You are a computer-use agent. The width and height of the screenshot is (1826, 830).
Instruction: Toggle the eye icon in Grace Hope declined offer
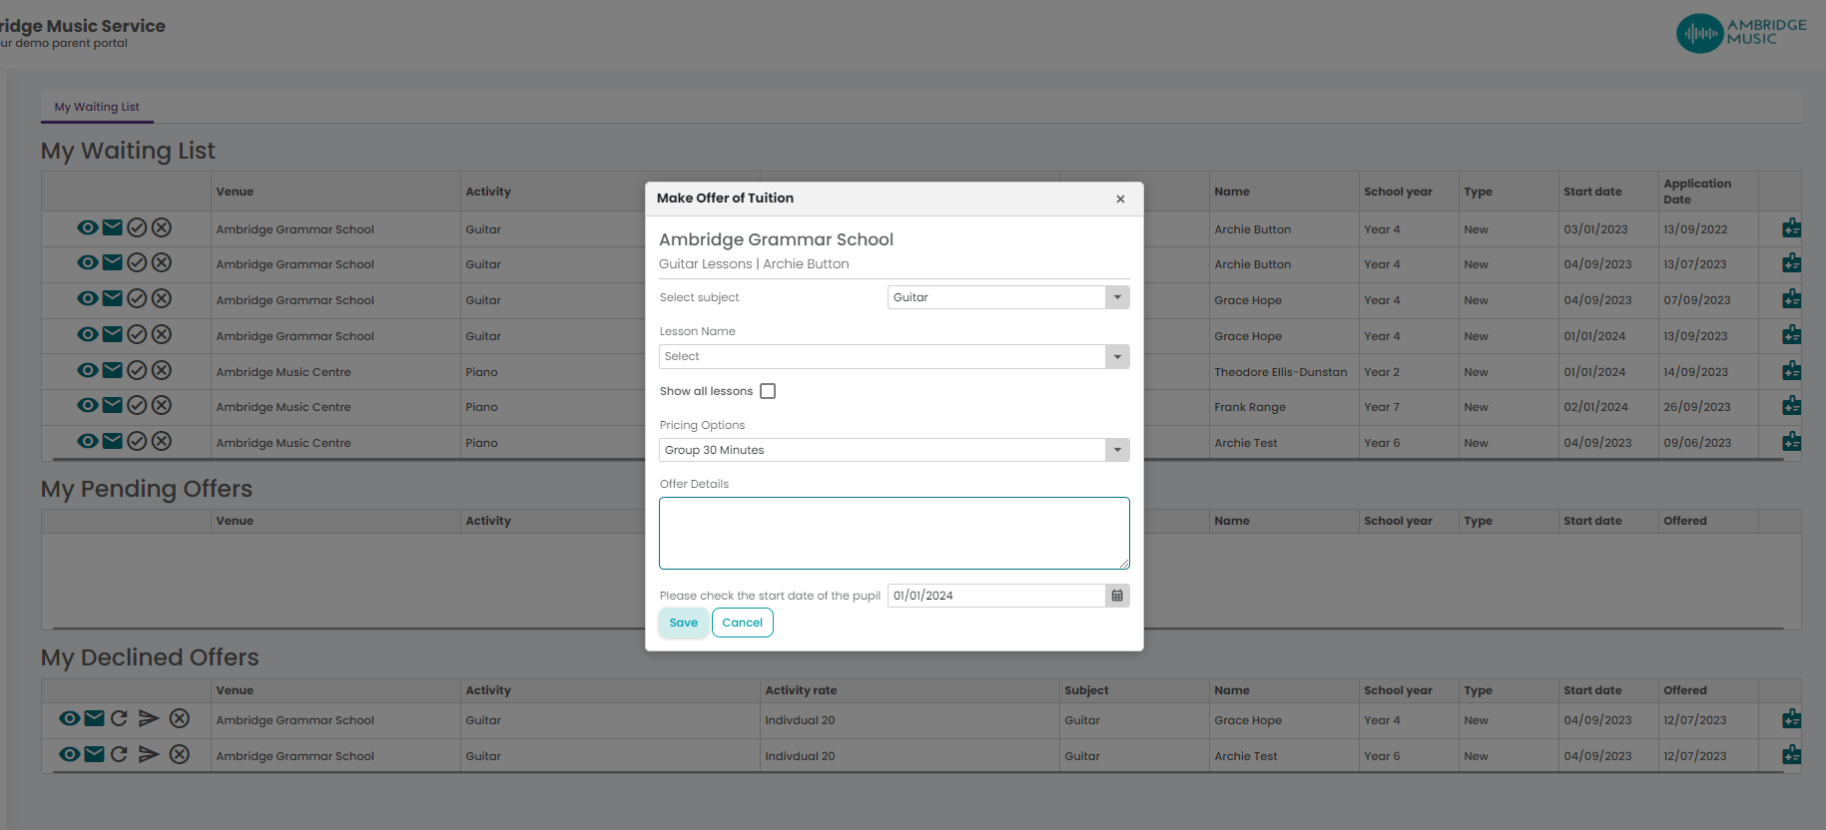click(x=69, y=718)
